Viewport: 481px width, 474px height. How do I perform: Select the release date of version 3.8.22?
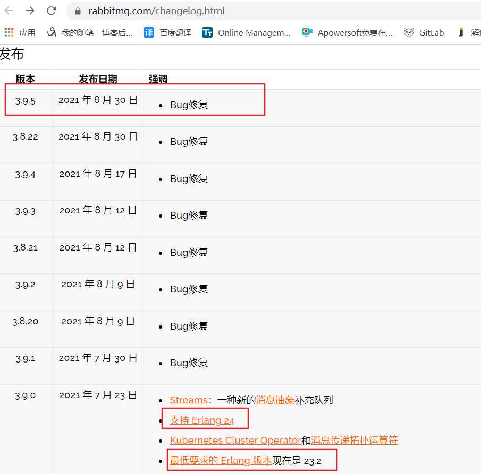click(x=98, y=136)
